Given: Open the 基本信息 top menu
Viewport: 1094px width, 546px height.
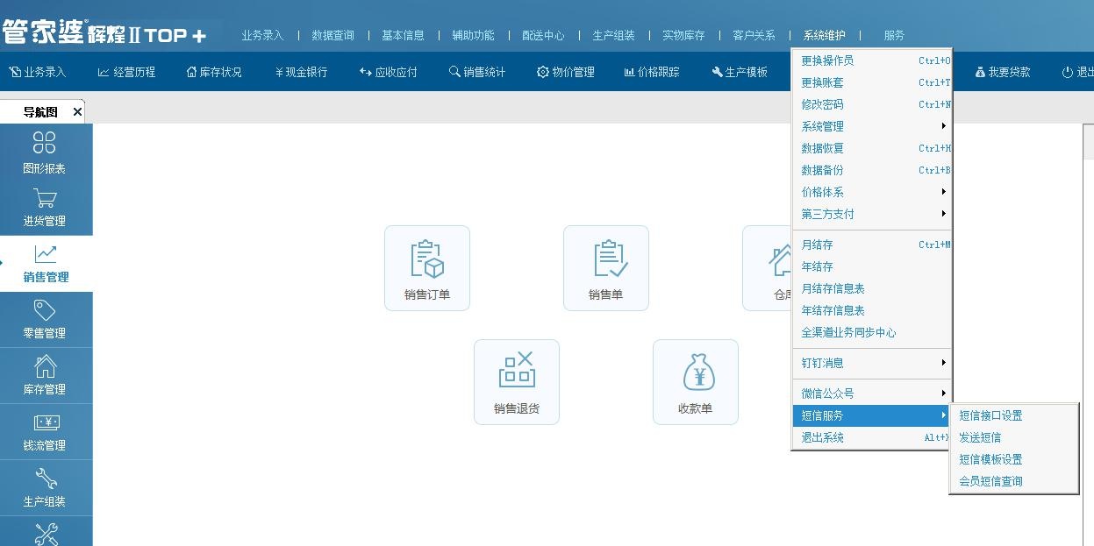Looking at the screenshot, I should [403, 35].
